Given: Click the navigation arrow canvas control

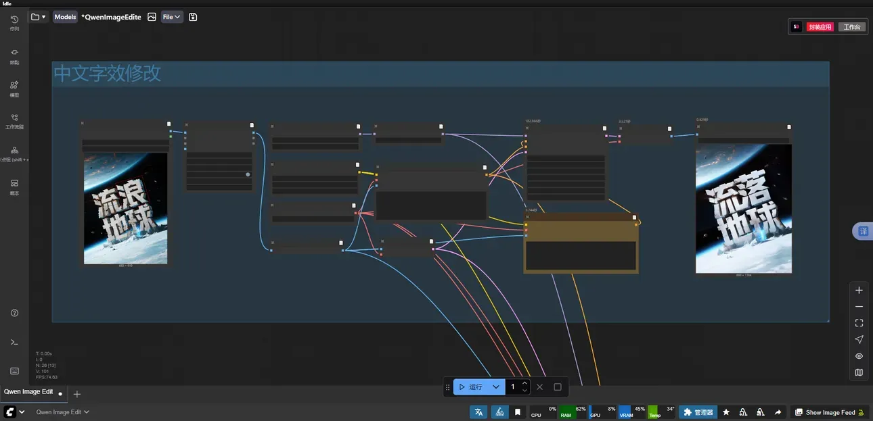Looking at the screenshot, I should point(859,339).
